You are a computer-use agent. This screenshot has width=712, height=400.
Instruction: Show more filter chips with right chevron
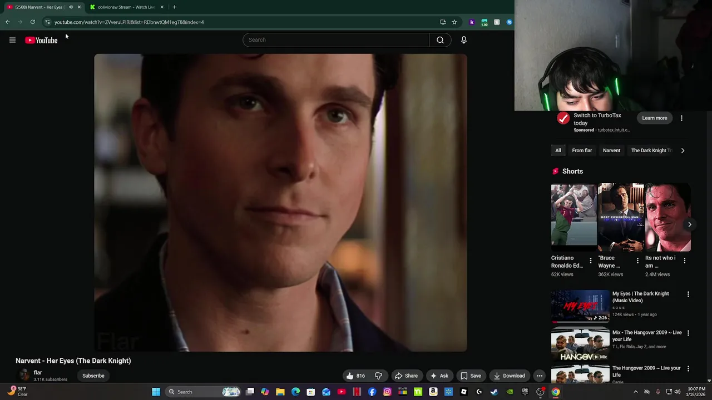tap(683, 151)
